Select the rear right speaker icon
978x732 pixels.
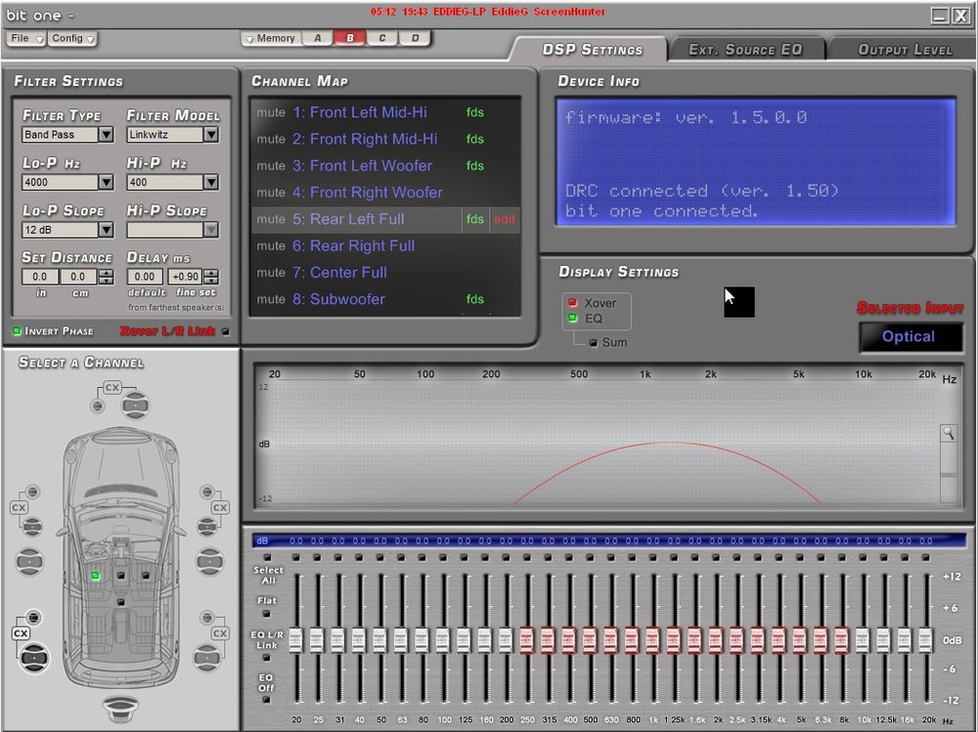[x=207, y=656]
